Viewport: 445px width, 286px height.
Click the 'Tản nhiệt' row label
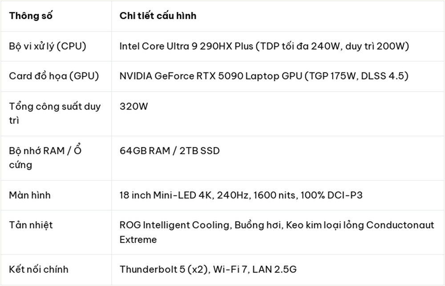point(31,225)
